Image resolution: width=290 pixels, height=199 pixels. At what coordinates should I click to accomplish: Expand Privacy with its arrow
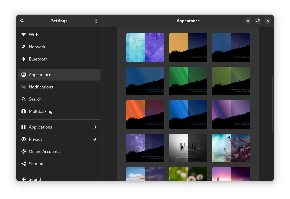95,139
